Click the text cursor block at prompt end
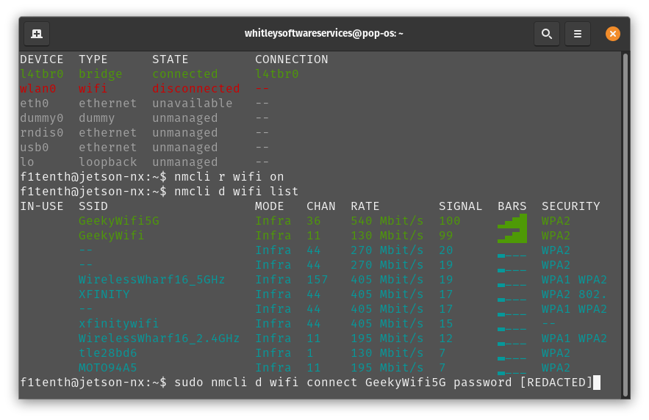This screenshot has height=420, width=649. point(596,383)
